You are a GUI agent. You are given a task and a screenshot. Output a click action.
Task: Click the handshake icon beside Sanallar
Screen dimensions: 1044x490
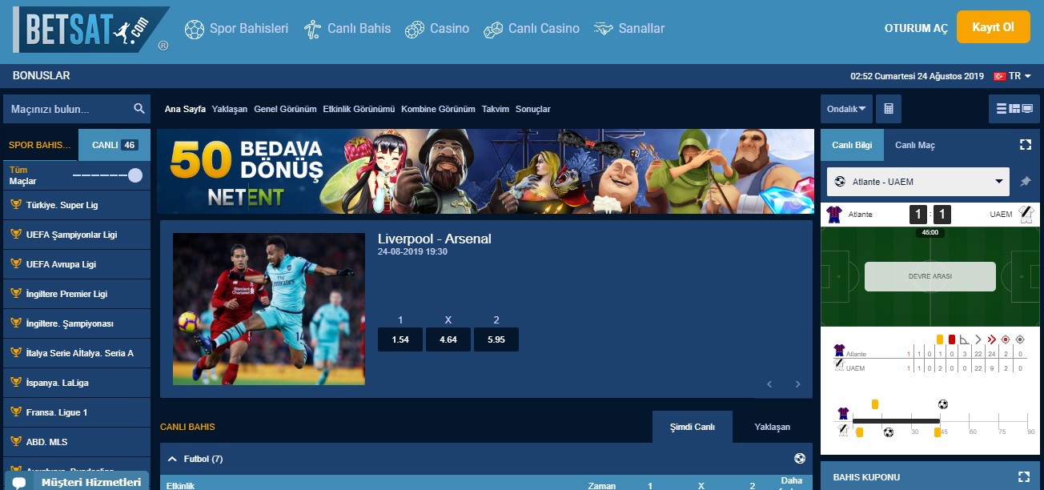604,29
